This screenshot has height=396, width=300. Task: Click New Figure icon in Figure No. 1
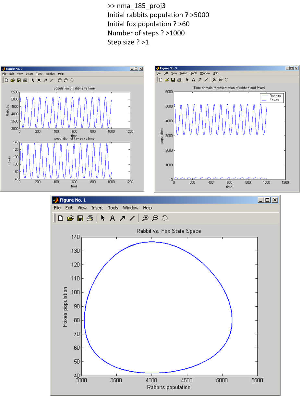[x=60, y=218]
